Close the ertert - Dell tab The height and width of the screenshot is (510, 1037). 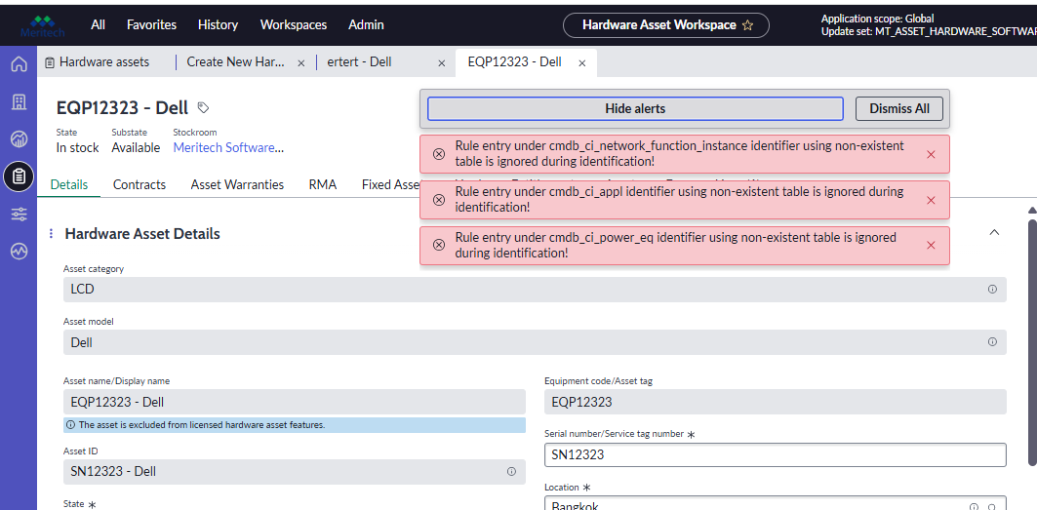pyautogui.click(x=443, y=62)
